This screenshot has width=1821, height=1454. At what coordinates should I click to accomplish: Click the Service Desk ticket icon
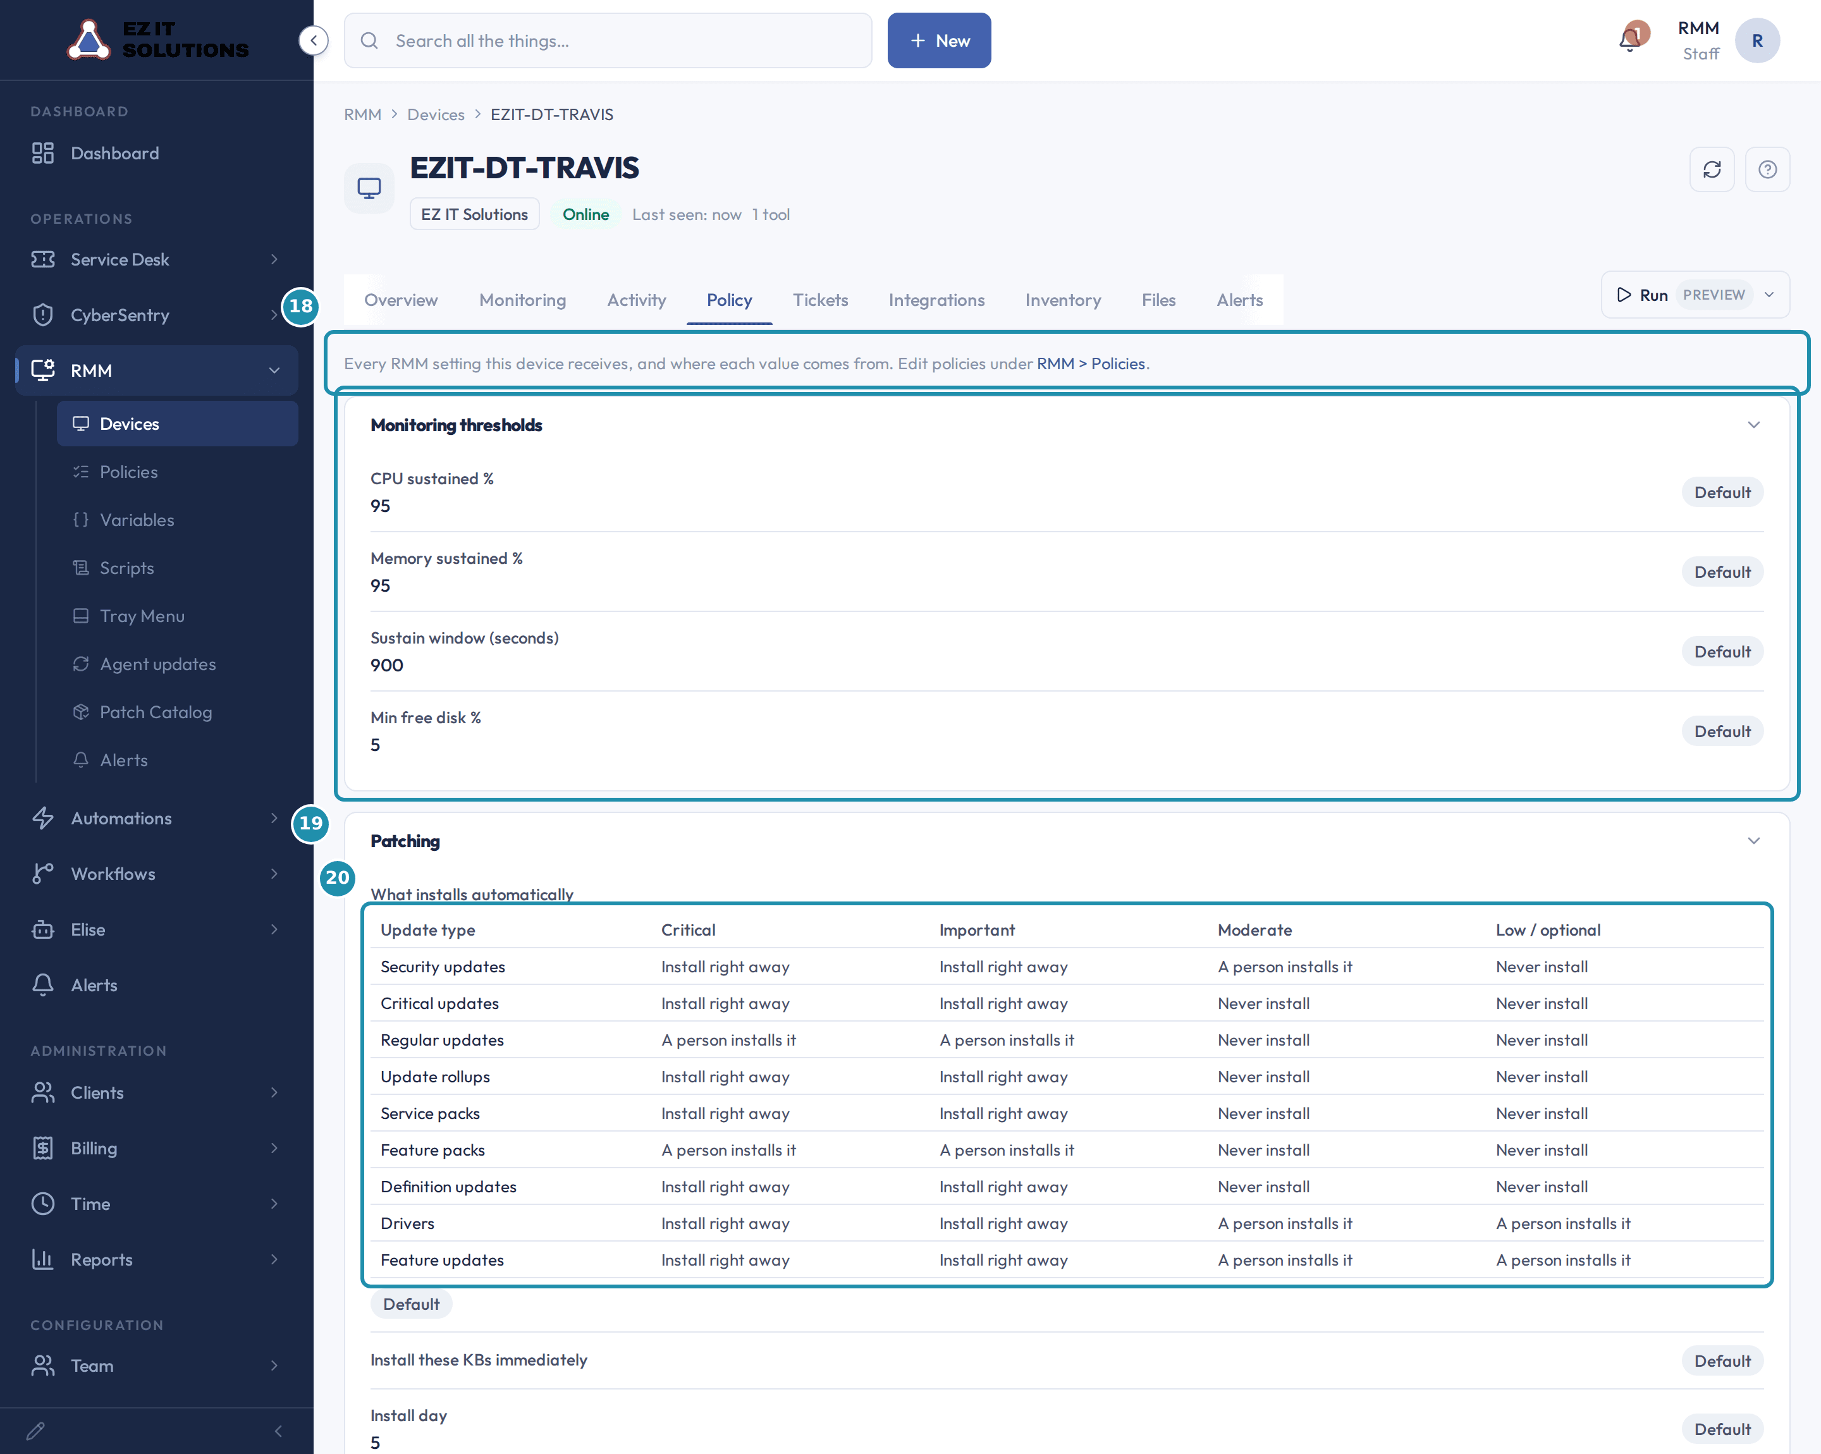(42, 259)
